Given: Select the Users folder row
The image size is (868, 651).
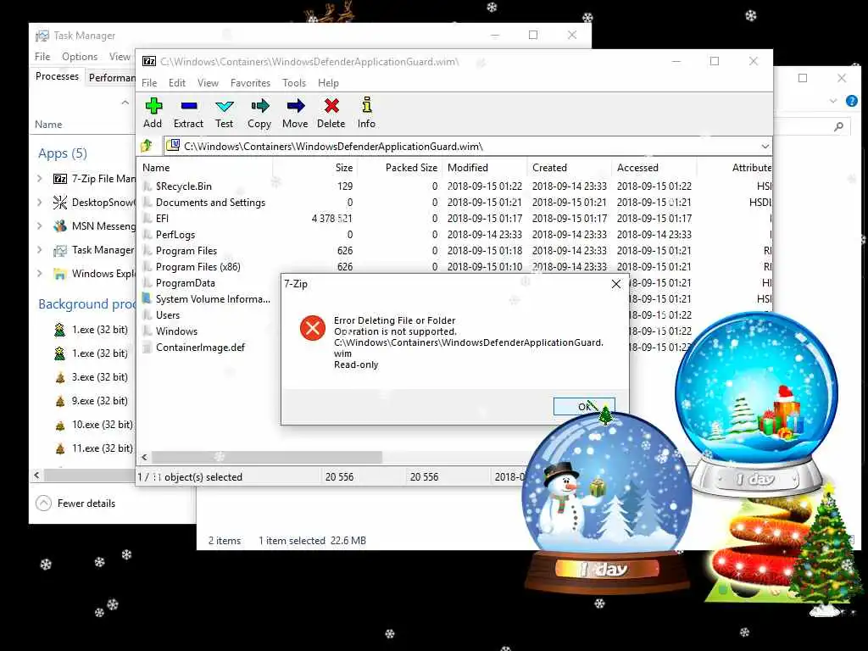Looking at the screenshot, I should click(168, 315).
